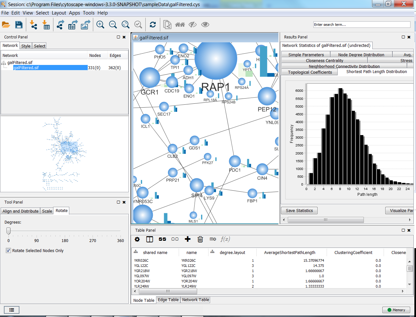Deselect all columns via empty boxes icon
The height and width of the screenshot is (317, 416).
tap(175, 239)
